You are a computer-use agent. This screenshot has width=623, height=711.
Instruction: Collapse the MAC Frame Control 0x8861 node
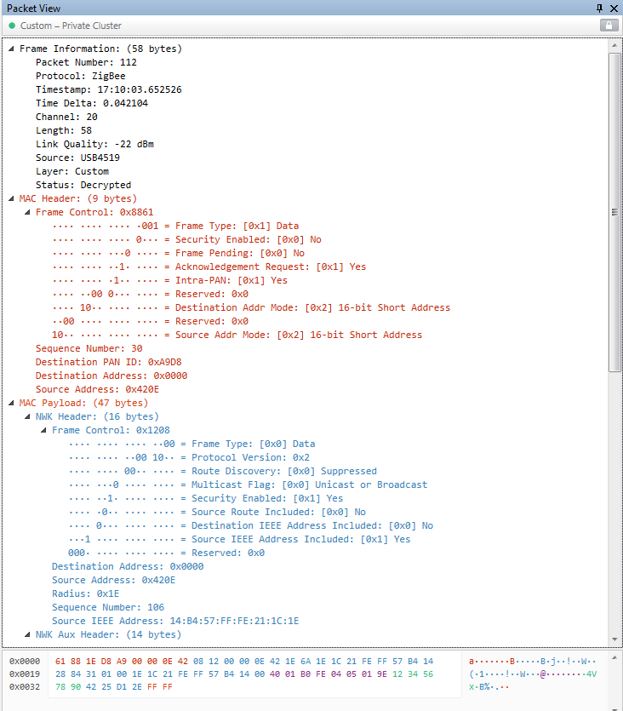point(26,213)
